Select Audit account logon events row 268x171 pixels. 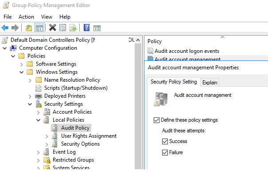[187, 51]
